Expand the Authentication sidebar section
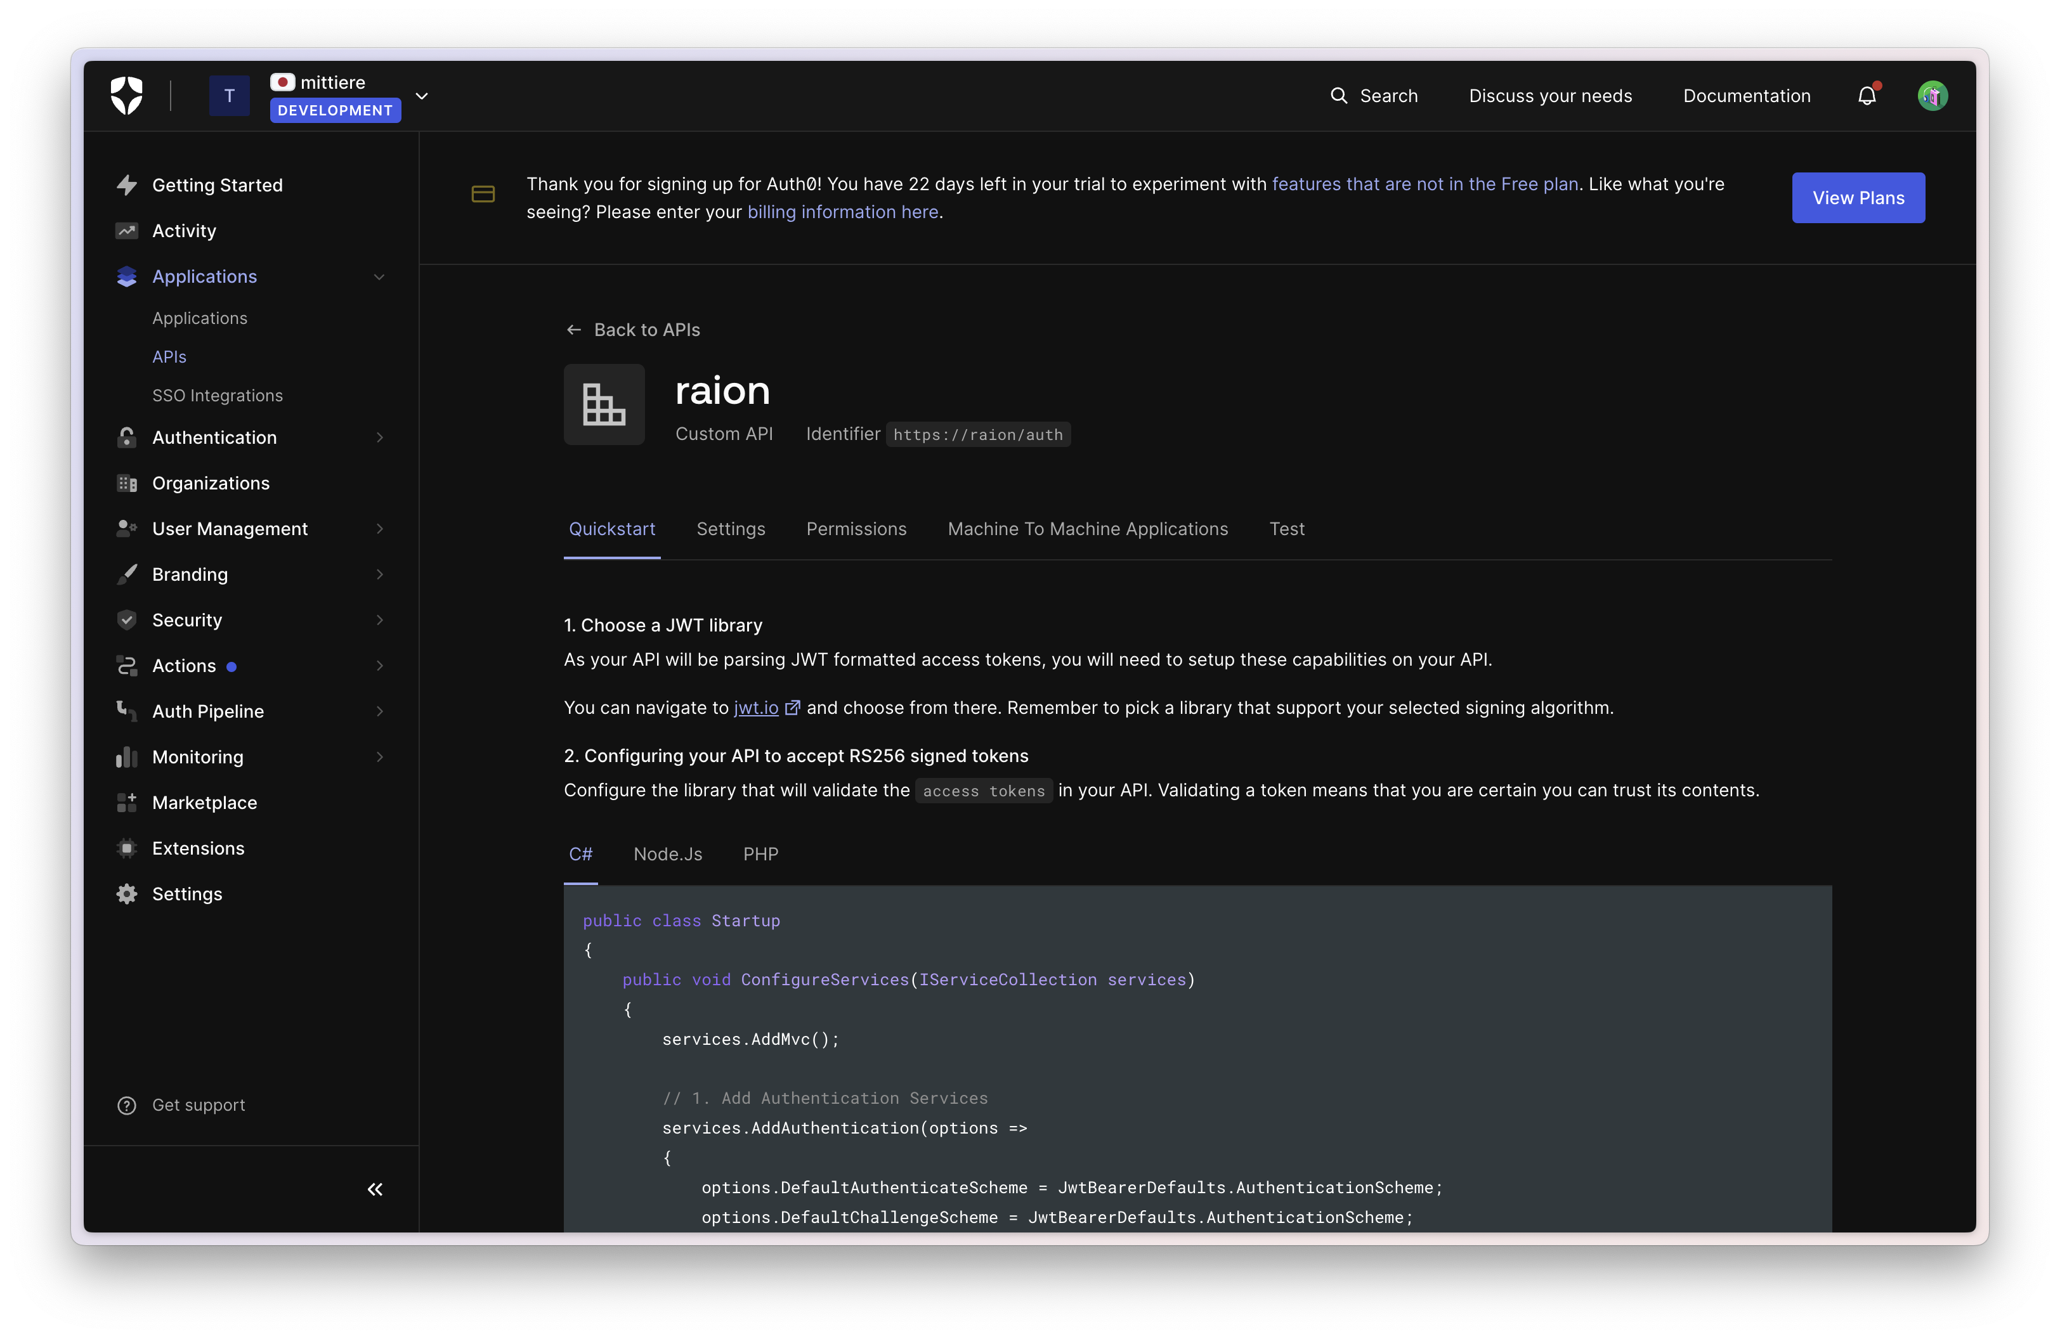The height and width of the screenshot is (1339, 2060). [x=379, y=437]
